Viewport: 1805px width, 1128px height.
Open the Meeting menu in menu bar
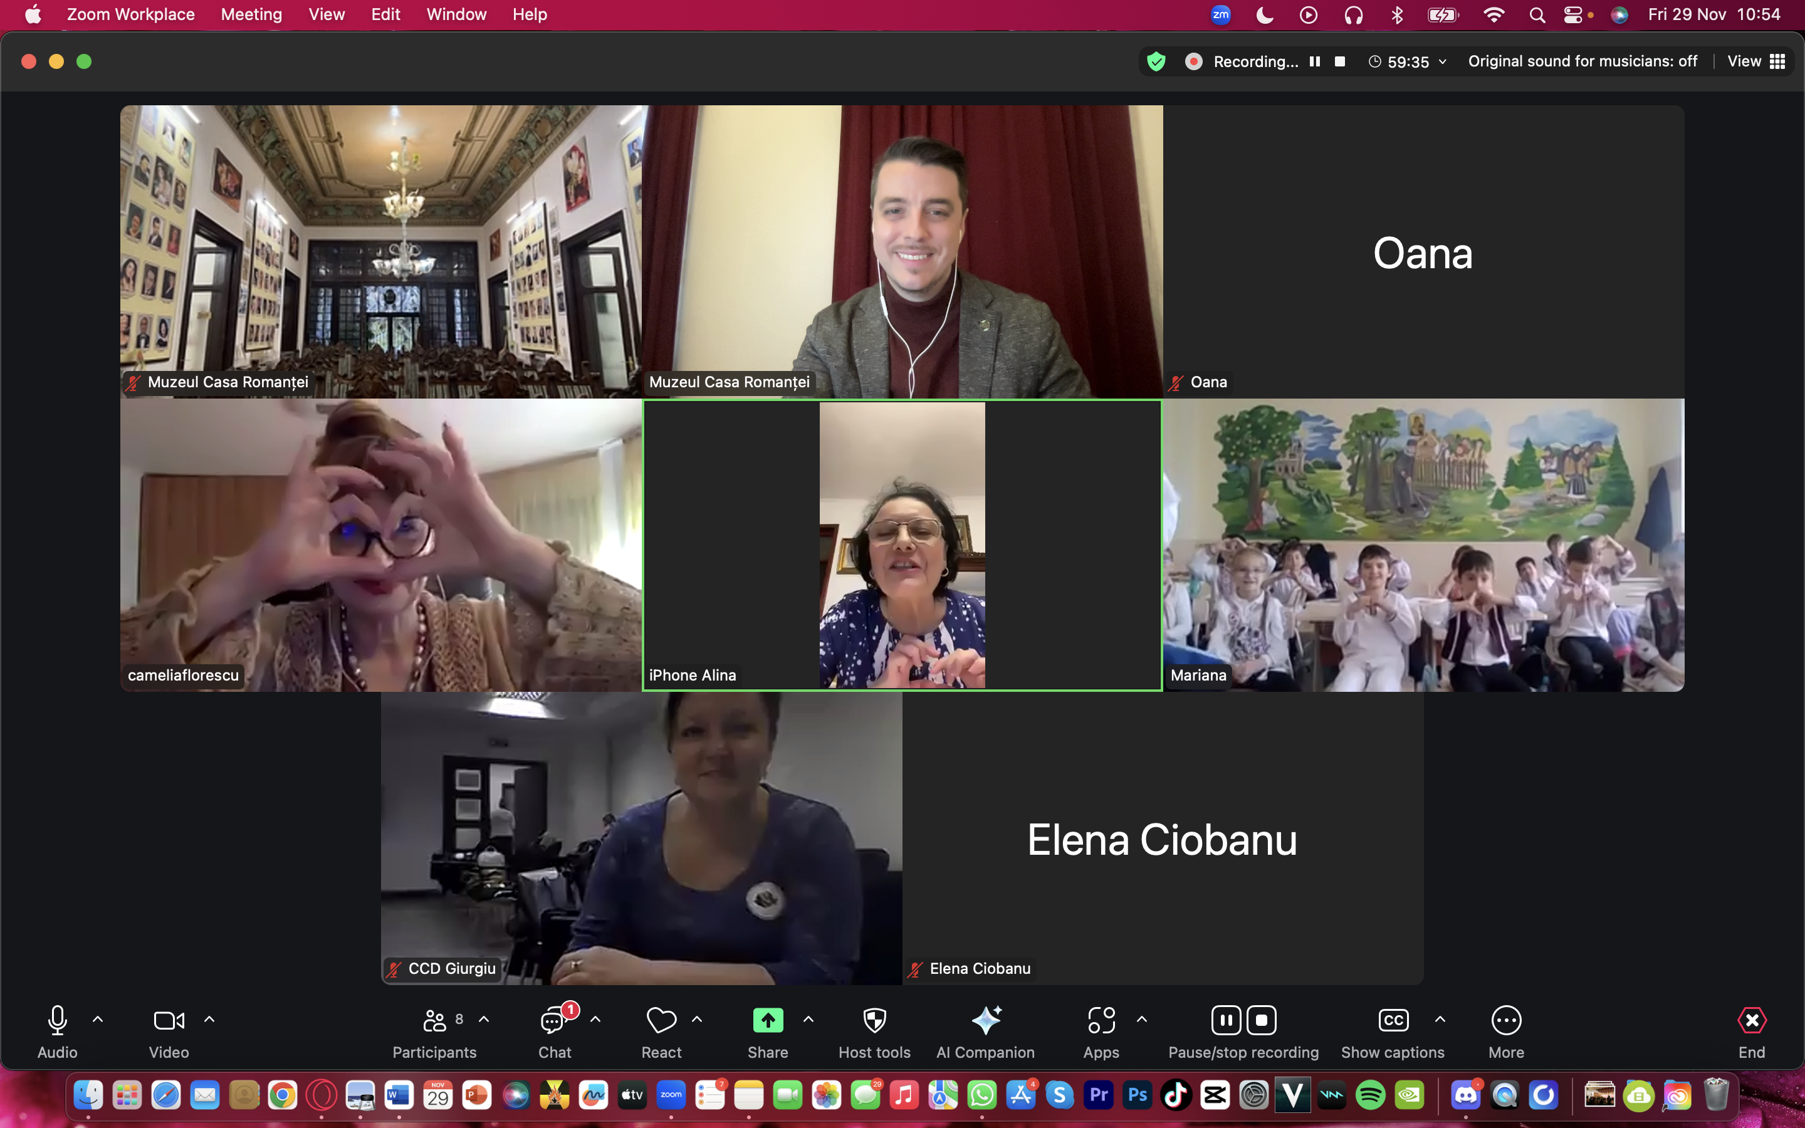[251, 14]
